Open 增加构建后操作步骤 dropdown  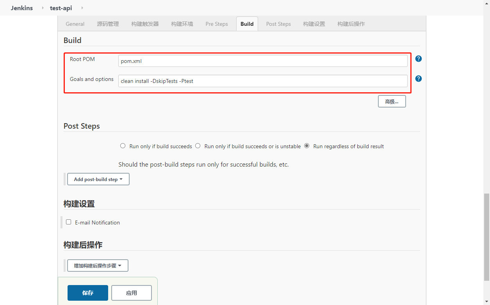98,266
